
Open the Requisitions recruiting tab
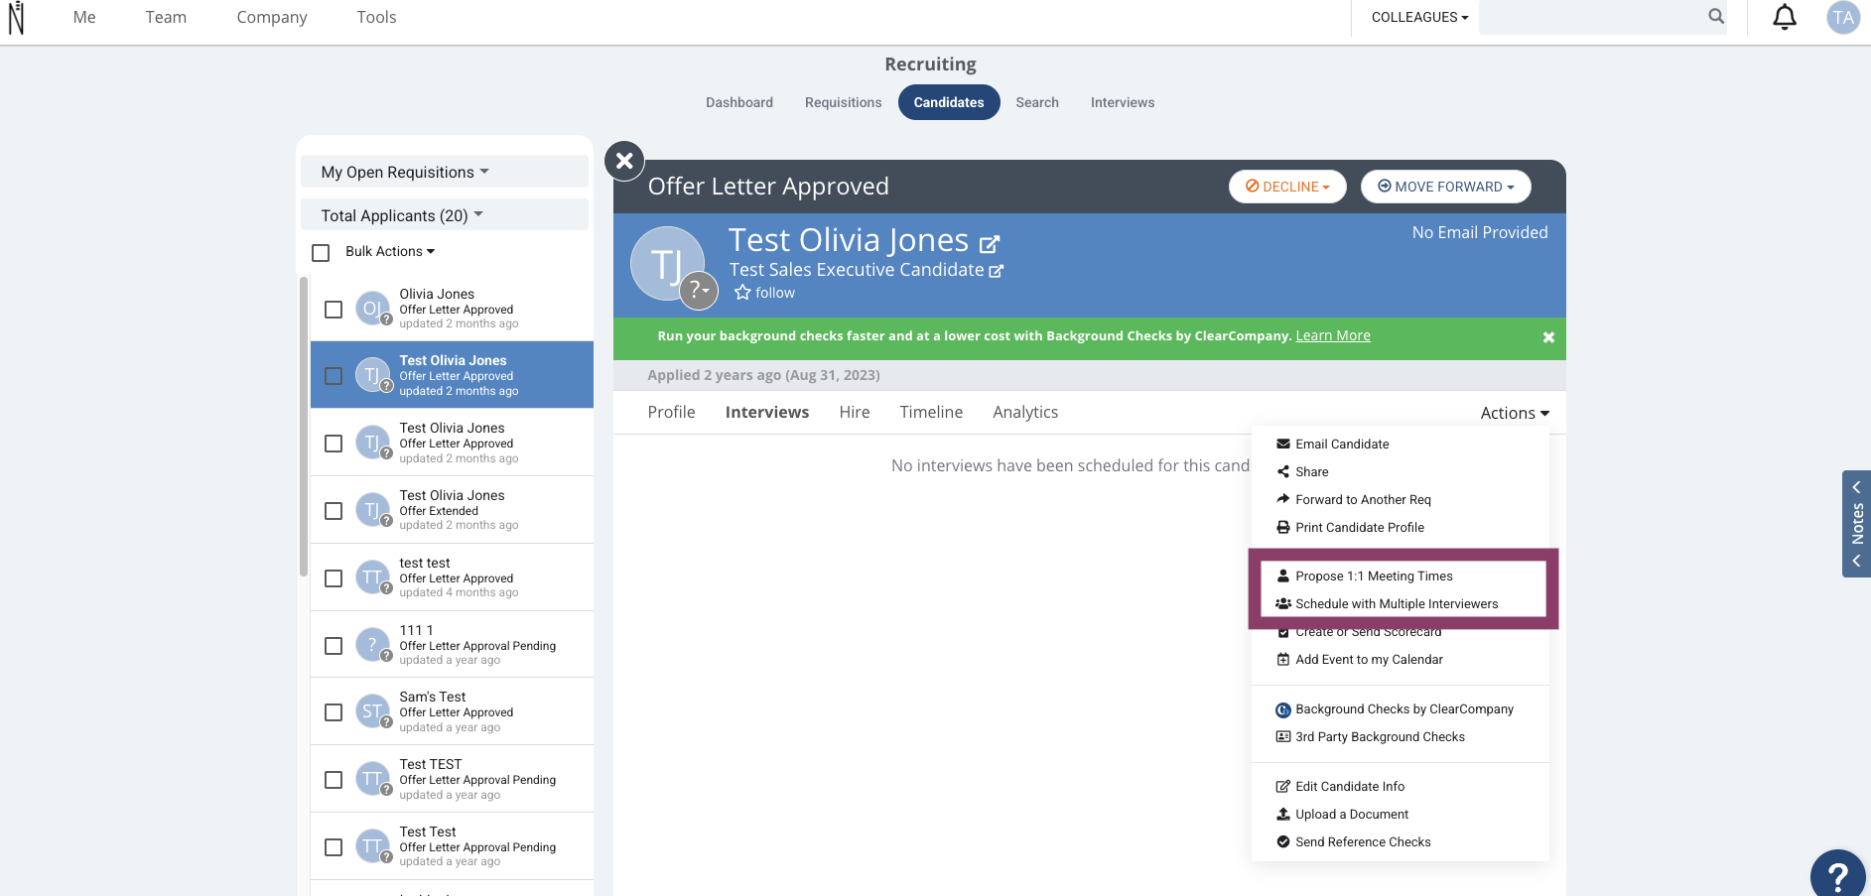coord(843,102)
